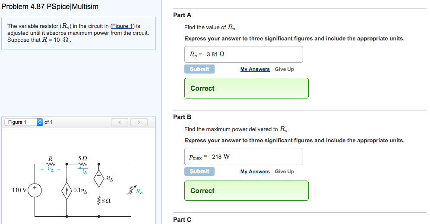Click the previous figure arrow button
This screenshot has width=430, height=224.
[x=119, y=123]
